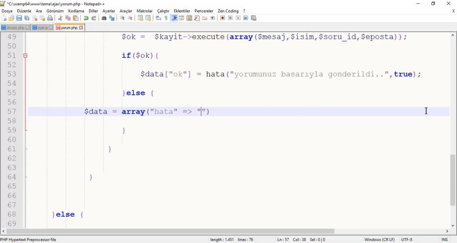Screen dimensions: 457x243
Task: Click the Open file folder icon
Action: (11, 18)
